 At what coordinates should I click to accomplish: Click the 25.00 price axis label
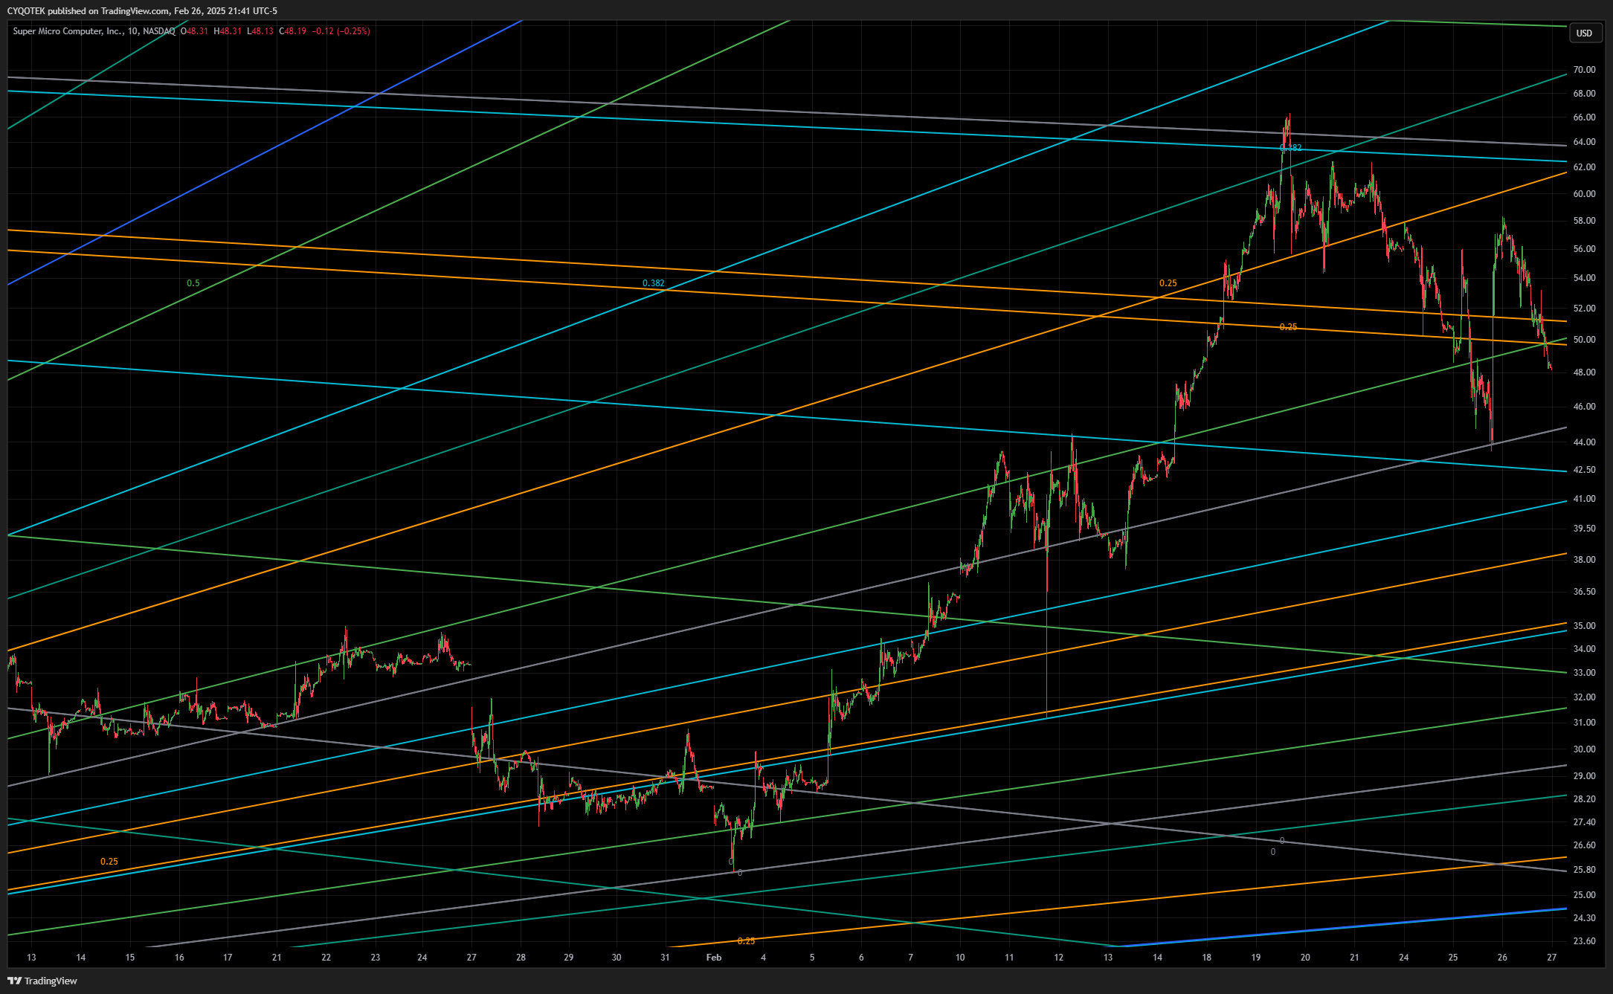tap(1584, 895)
